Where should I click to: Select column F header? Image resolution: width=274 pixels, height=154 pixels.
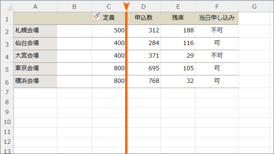pos(217,7)
